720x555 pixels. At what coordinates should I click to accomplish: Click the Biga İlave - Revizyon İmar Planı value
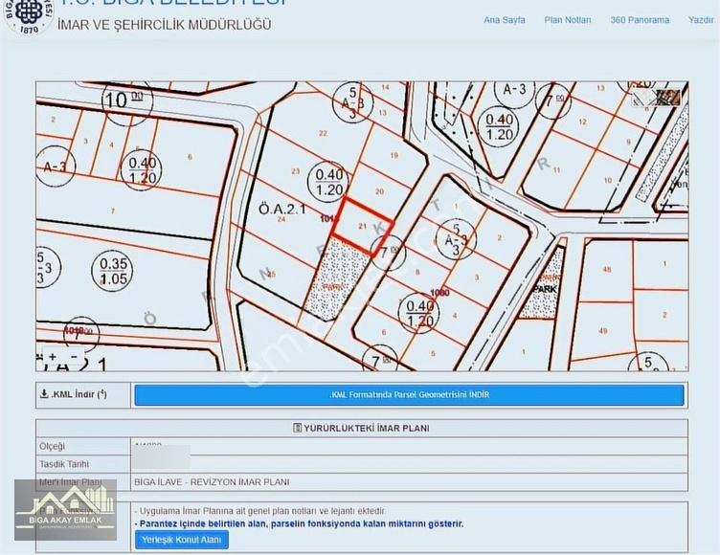[213, 482]
